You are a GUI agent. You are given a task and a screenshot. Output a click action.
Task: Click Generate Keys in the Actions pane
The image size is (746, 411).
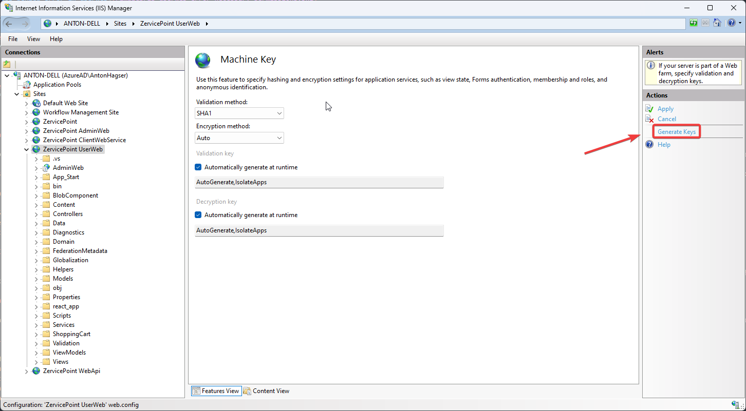[x=676, y=131]
